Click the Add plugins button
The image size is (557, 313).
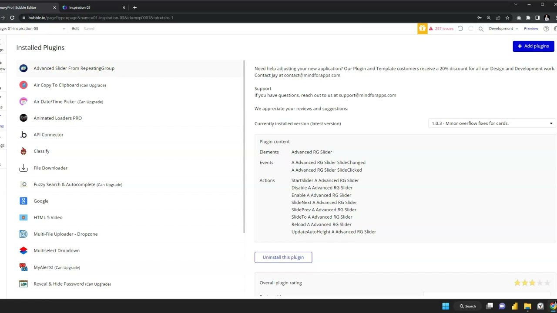coord(534,46)
